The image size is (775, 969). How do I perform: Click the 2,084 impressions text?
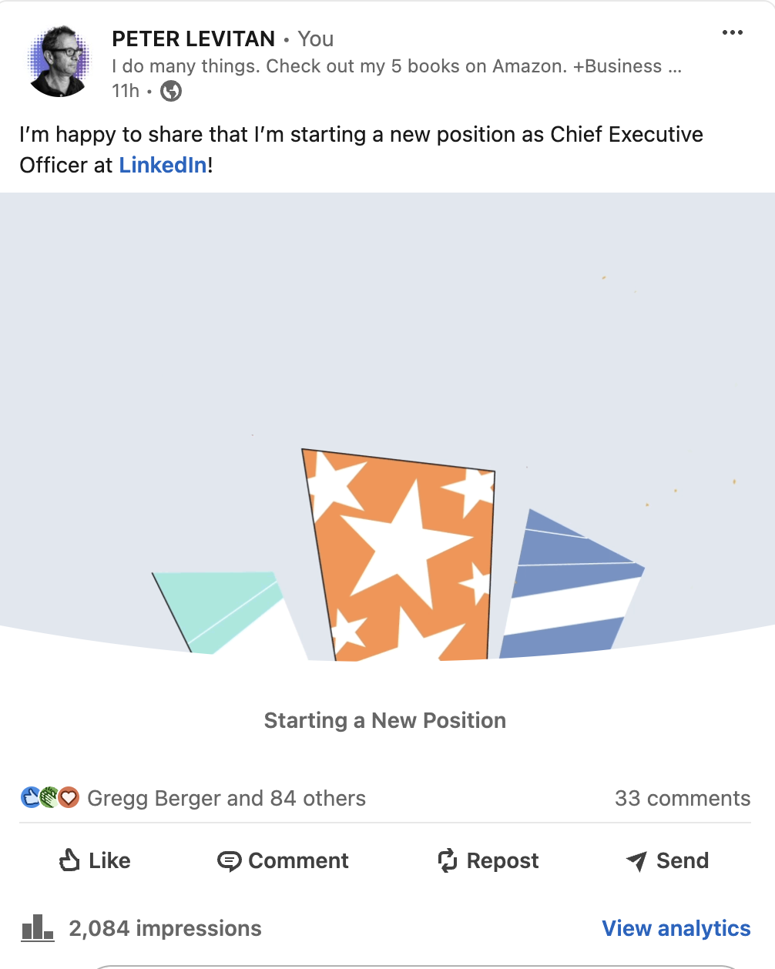[x=165, y=928]
